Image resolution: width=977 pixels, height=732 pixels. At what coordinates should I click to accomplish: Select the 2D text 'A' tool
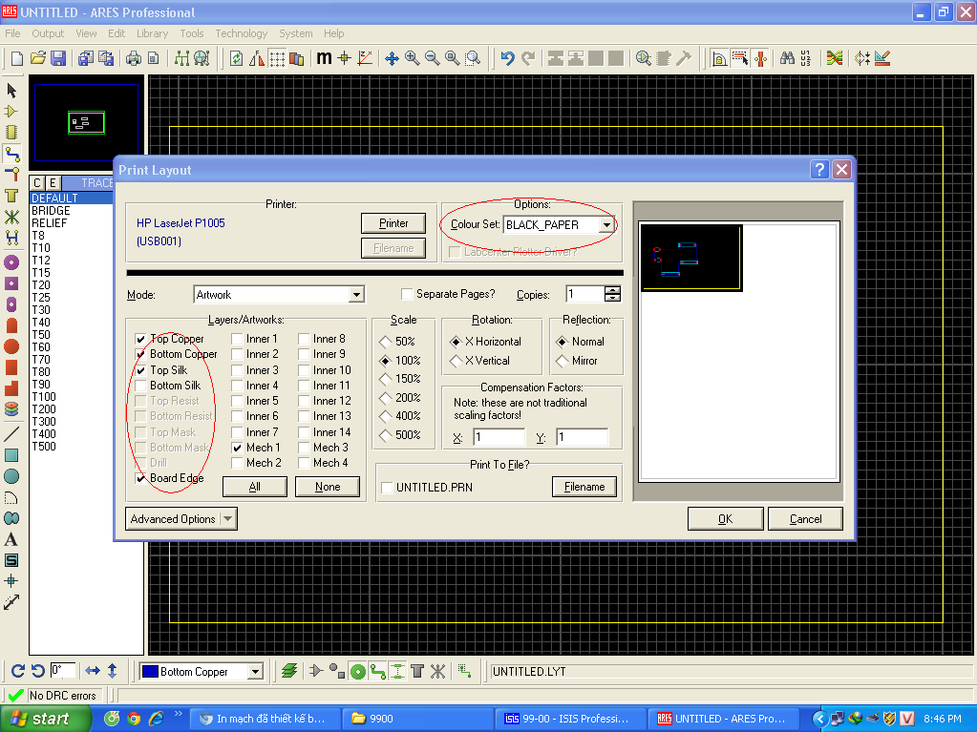(11, 539)
